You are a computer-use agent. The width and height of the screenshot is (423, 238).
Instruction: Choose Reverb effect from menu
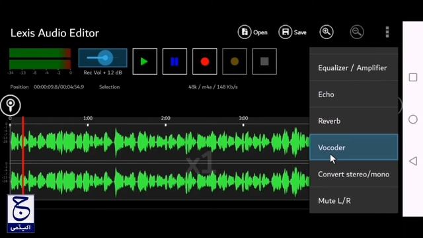[354, 121]
